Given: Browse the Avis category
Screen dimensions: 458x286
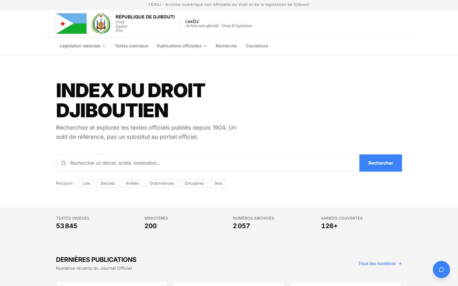Looking at the screenshot, I should pyautogui.click(x=218, y=183).
